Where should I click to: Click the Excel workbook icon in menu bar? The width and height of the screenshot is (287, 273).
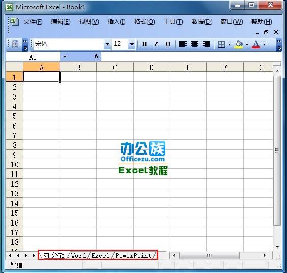pos(15,21)
